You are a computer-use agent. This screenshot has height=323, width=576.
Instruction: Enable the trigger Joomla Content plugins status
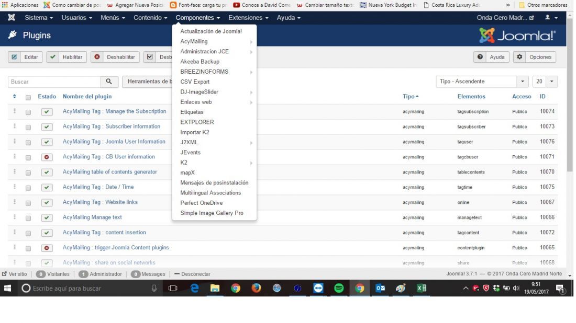pos(47,248)
